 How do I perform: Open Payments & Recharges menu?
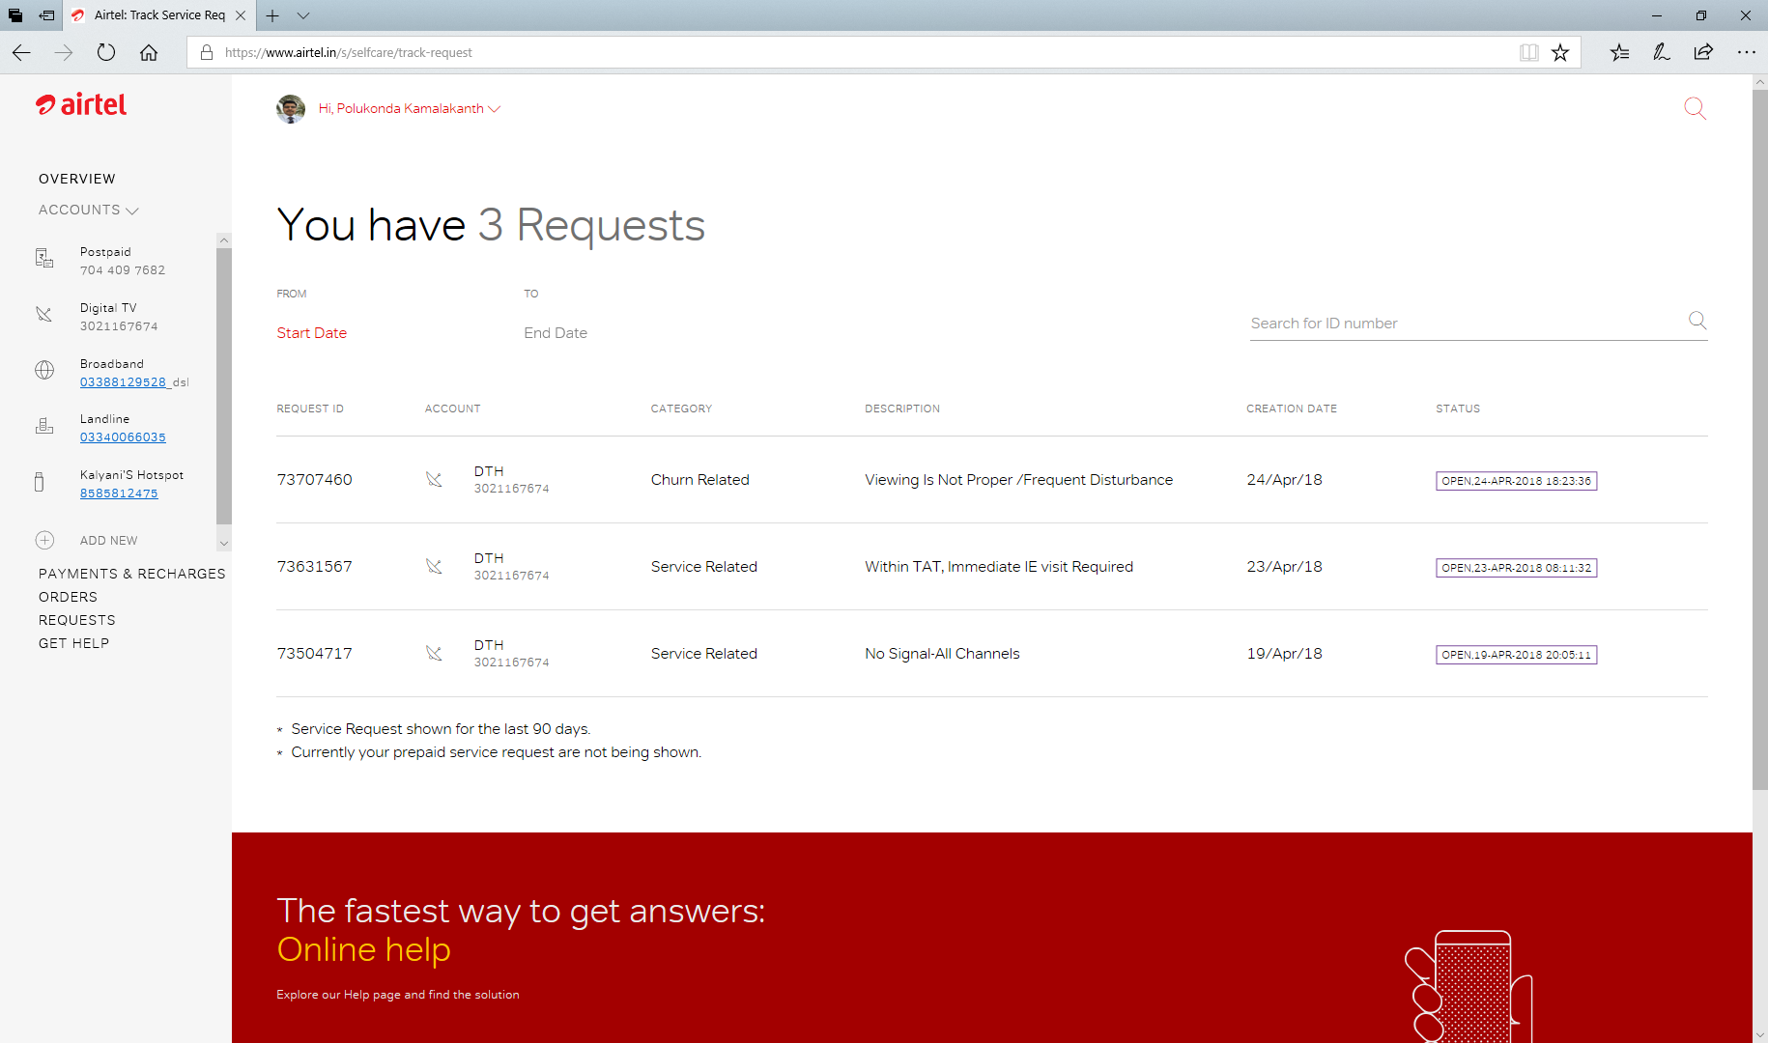pyautogui.click(x=131, y=574)
